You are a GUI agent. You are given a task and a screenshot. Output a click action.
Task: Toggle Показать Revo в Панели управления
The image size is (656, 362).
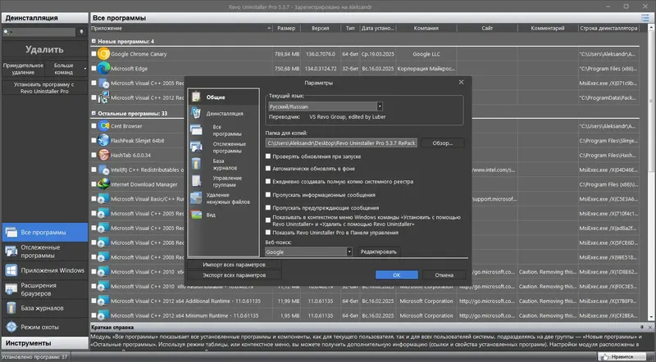tap(268, 233)
